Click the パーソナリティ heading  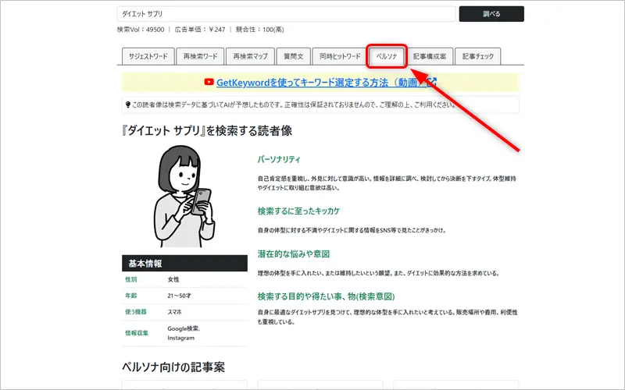coord(279,159)
